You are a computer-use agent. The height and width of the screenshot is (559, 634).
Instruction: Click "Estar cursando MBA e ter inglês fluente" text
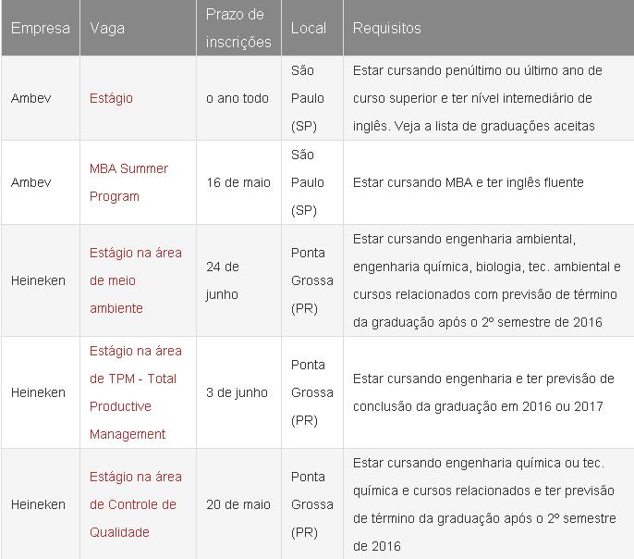469,182
